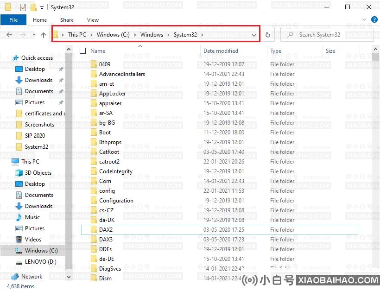
Task: Select the Dism folder name
Action: [x=105, y=278]
